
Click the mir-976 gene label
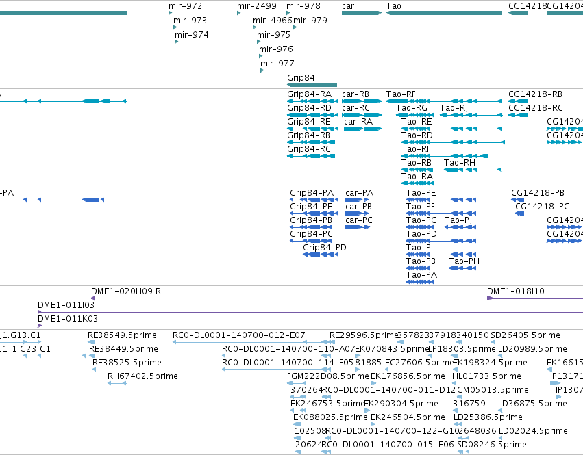276,49
